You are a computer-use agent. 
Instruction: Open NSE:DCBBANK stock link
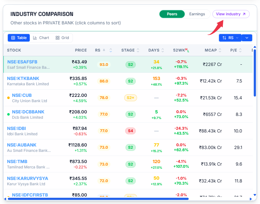pyautogui.click(x=28, y=112)
